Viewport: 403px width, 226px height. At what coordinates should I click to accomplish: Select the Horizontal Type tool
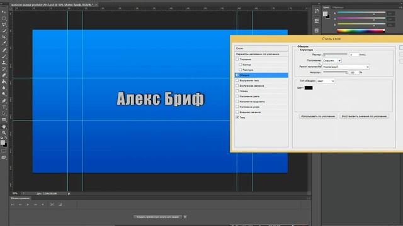(x=4, y=107)
